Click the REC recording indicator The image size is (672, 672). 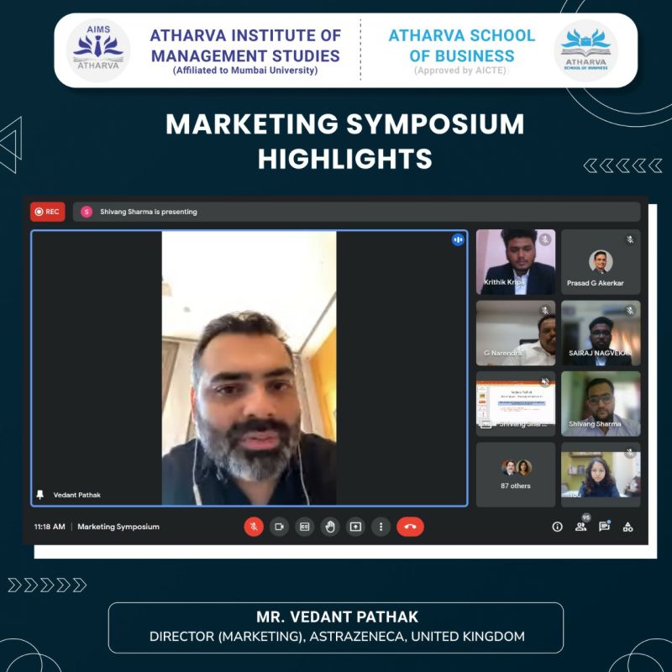48,212
